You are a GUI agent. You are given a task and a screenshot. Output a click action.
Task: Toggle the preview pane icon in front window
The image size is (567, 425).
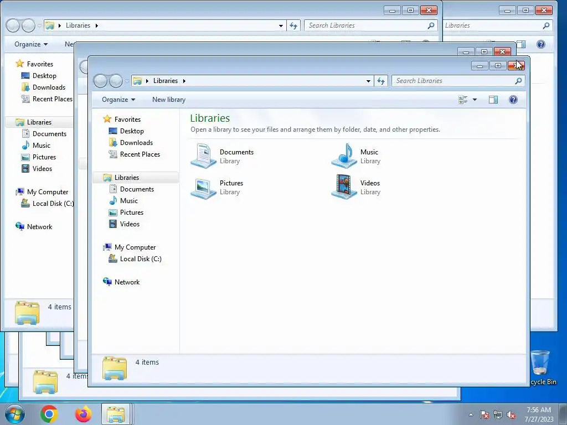click(x=493, y=100)
